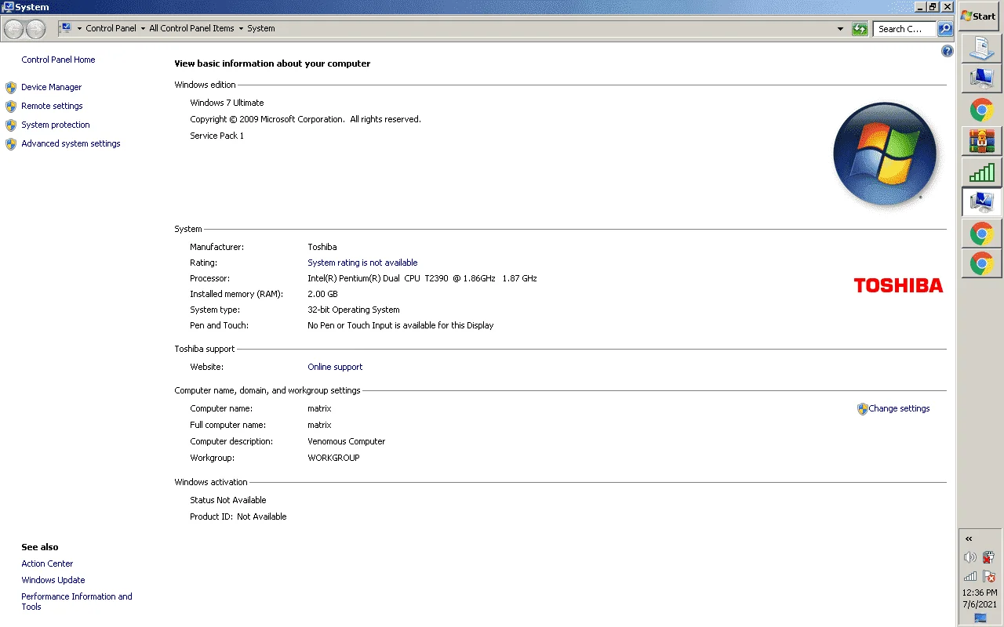Open Remote settings link

click(52, 106)
